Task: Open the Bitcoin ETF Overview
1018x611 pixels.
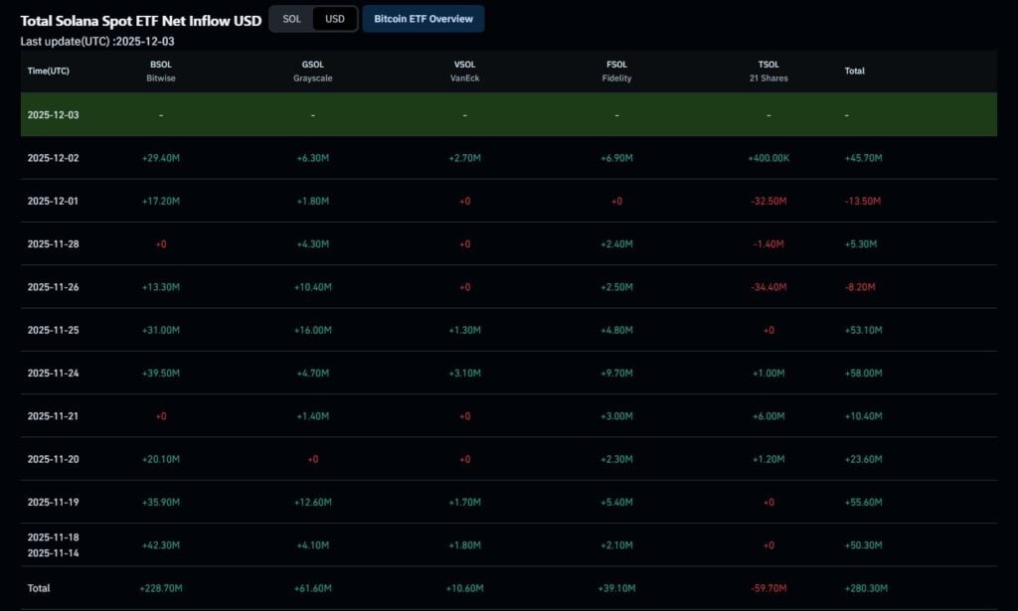Action: click(x=424, y=19)
